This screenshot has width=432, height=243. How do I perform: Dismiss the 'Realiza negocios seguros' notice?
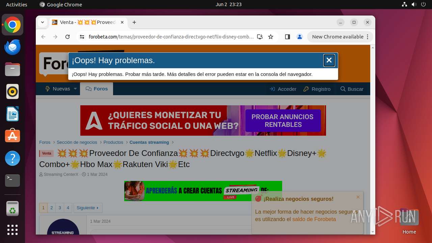(358, 197)
